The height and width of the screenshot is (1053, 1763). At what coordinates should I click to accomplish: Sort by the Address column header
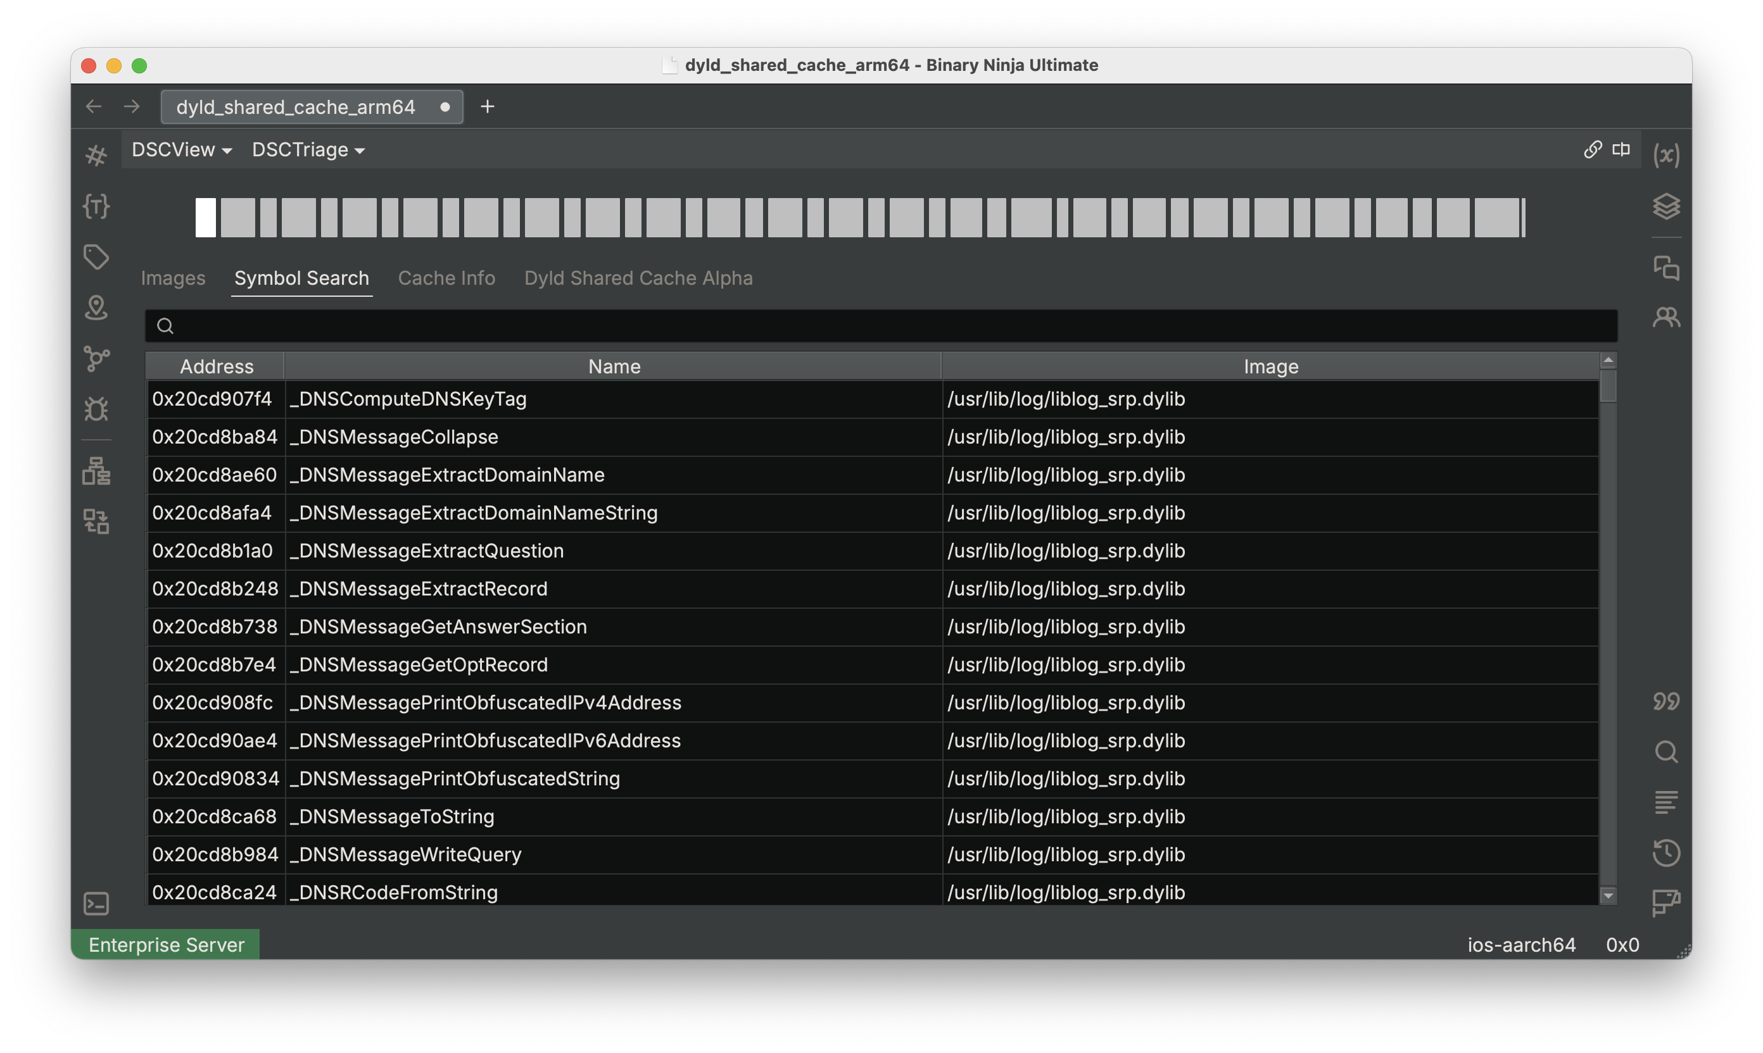tap(216, 366)
